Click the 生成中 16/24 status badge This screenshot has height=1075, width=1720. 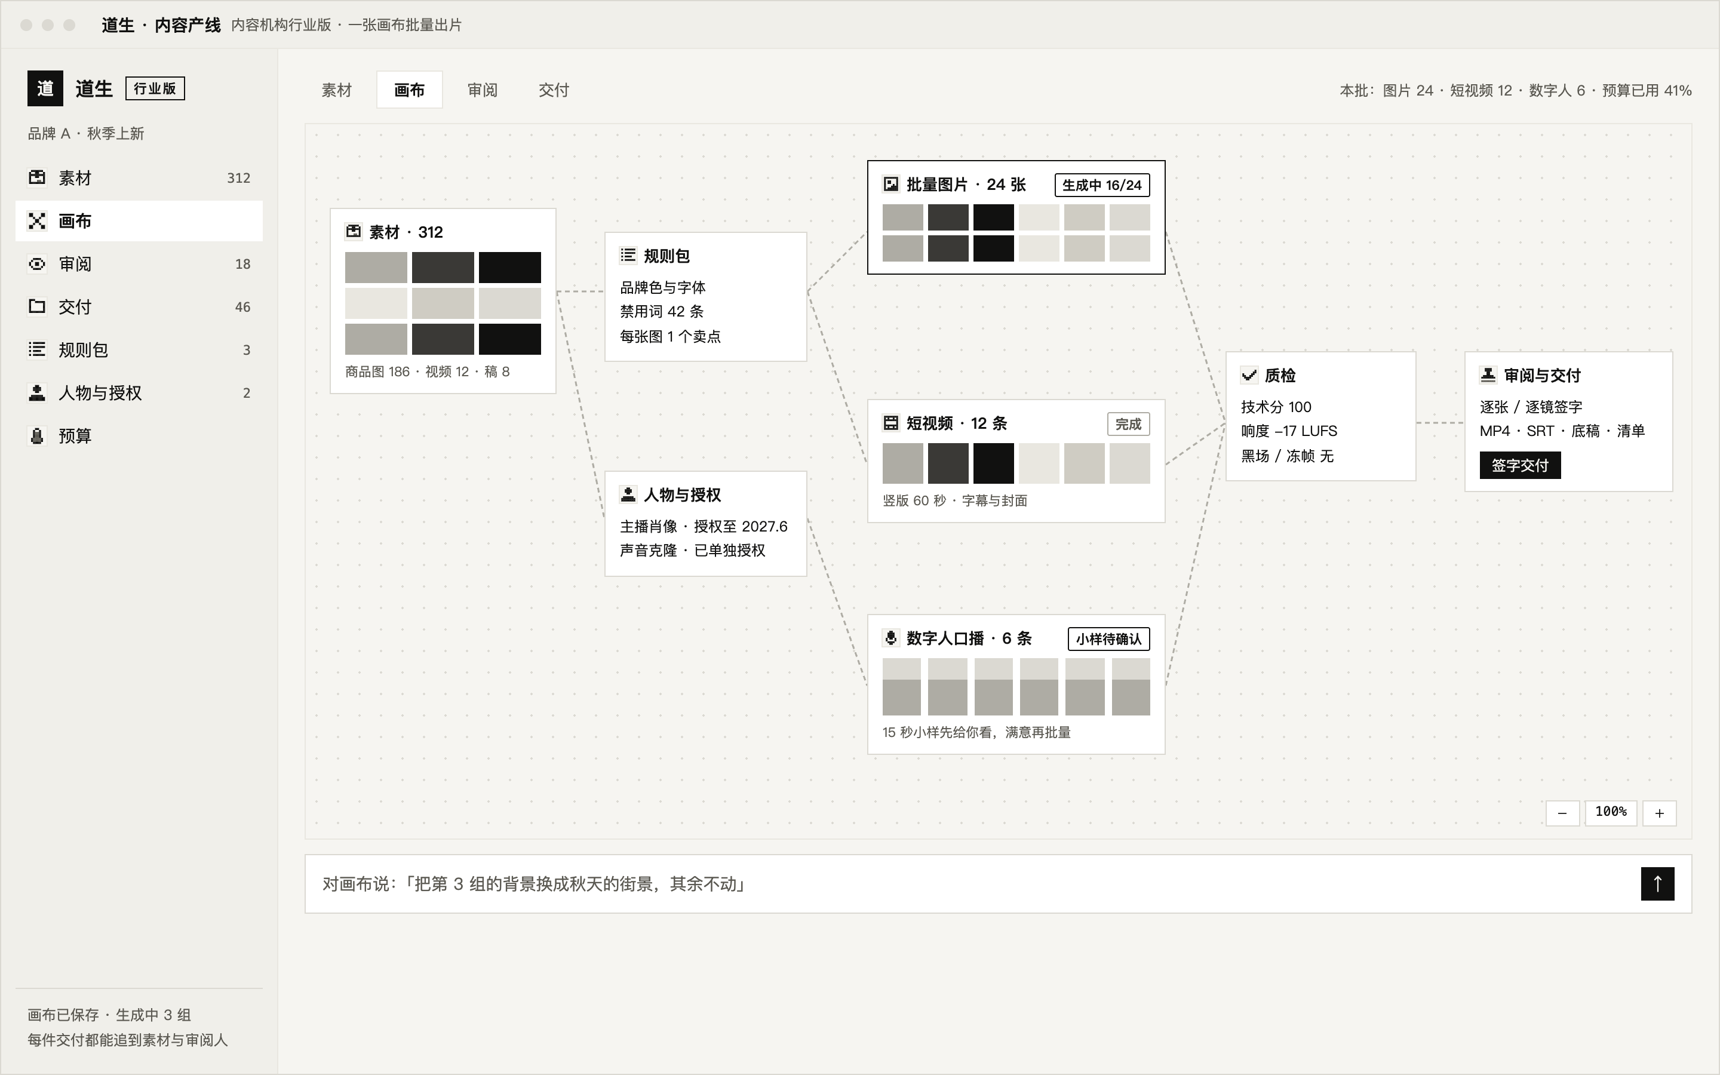tap(1102, 185)
